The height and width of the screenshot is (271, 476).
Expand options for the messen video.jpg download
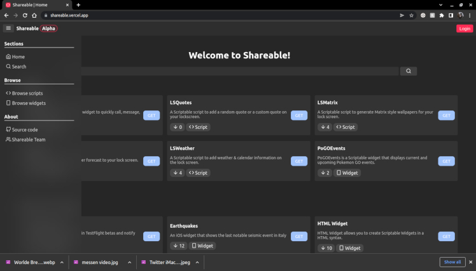(129, 262)
